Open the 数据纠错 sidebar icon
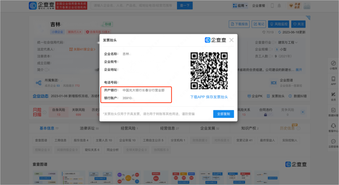The width and height of the screenshot is (339, 185). tap(333, 112)
